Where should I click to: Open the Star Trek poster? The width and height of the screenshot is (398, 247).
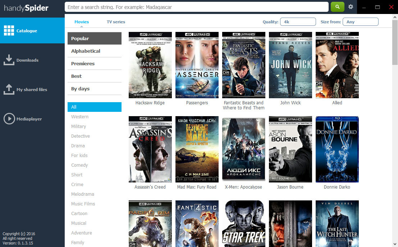244,224
